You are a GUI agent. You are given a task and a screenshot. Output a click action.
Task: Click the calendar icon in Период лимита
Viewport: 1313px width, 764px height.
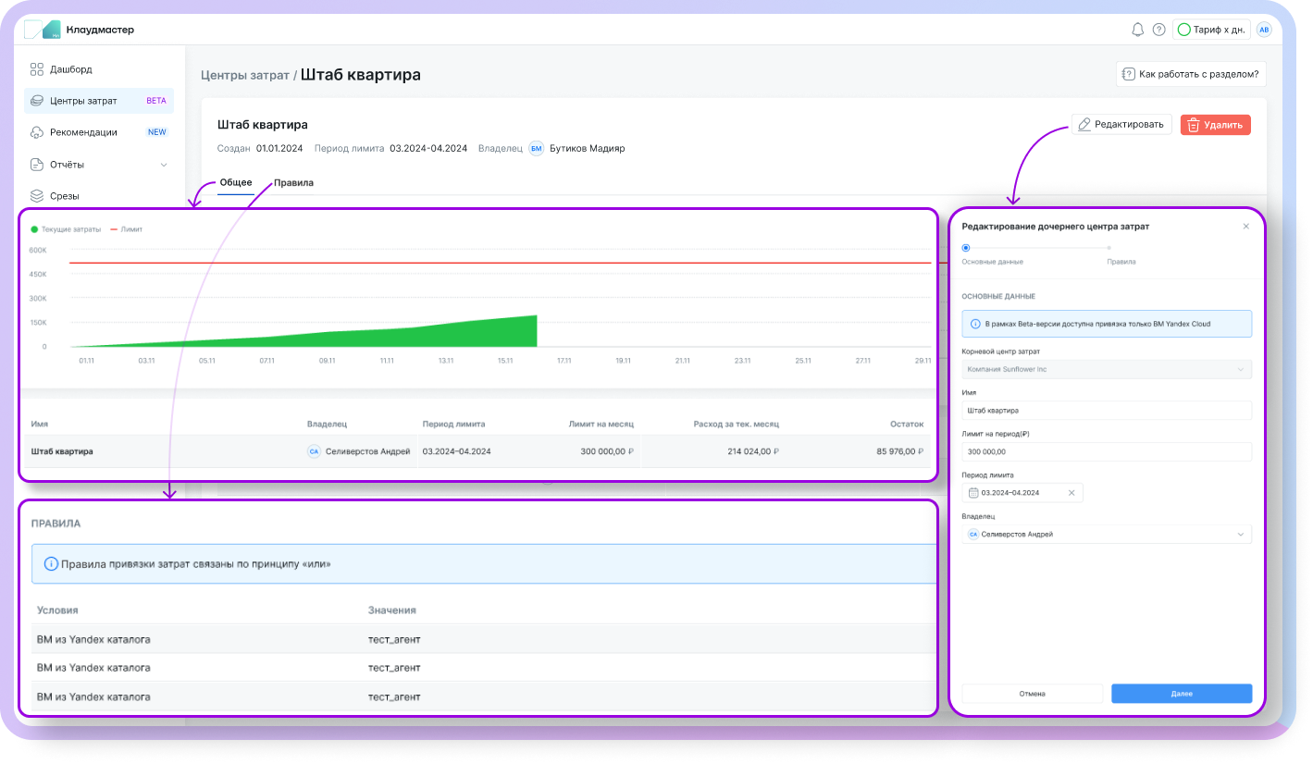[x=972, y=493]
